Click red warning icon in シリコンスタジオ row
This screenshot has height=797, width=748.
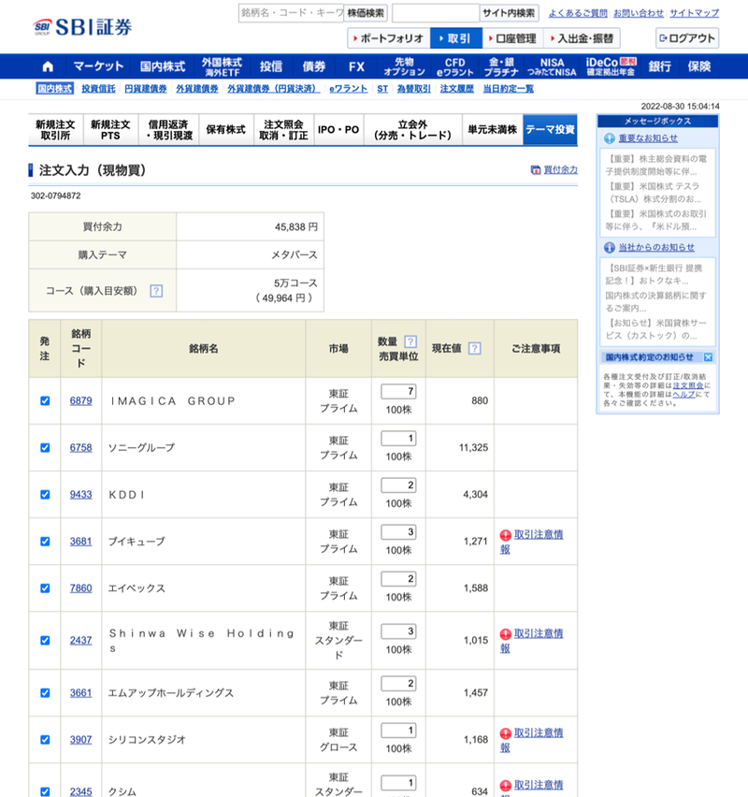(505, 733)
